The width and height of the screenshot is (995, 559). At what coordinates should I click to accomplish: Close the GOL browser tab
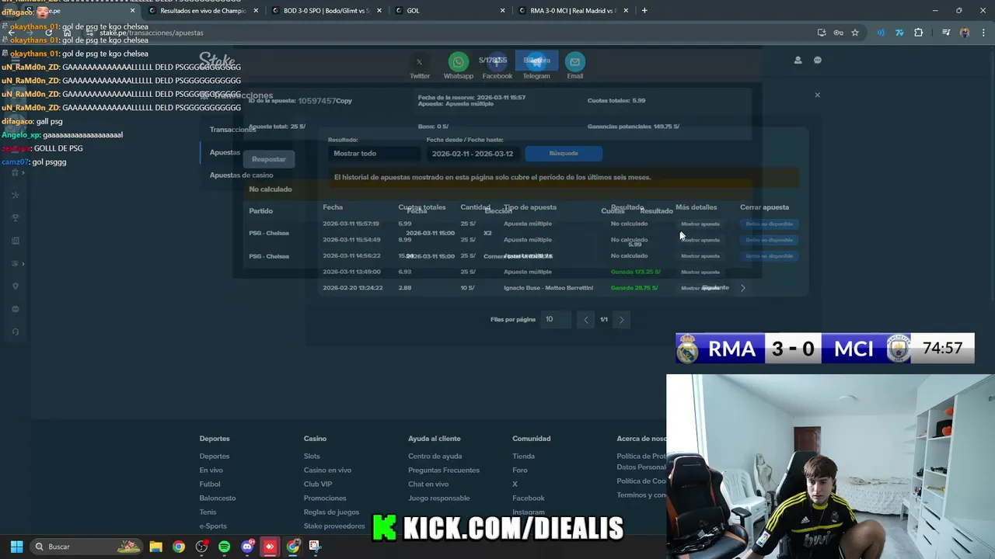click(503, 11)
